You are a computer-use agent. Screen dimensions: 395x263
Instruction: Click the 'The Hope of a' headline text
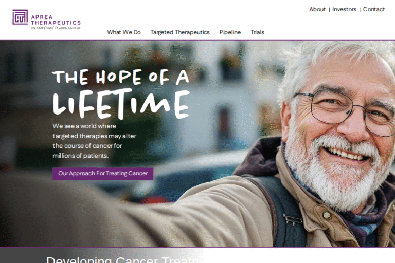tap(120, 77)
